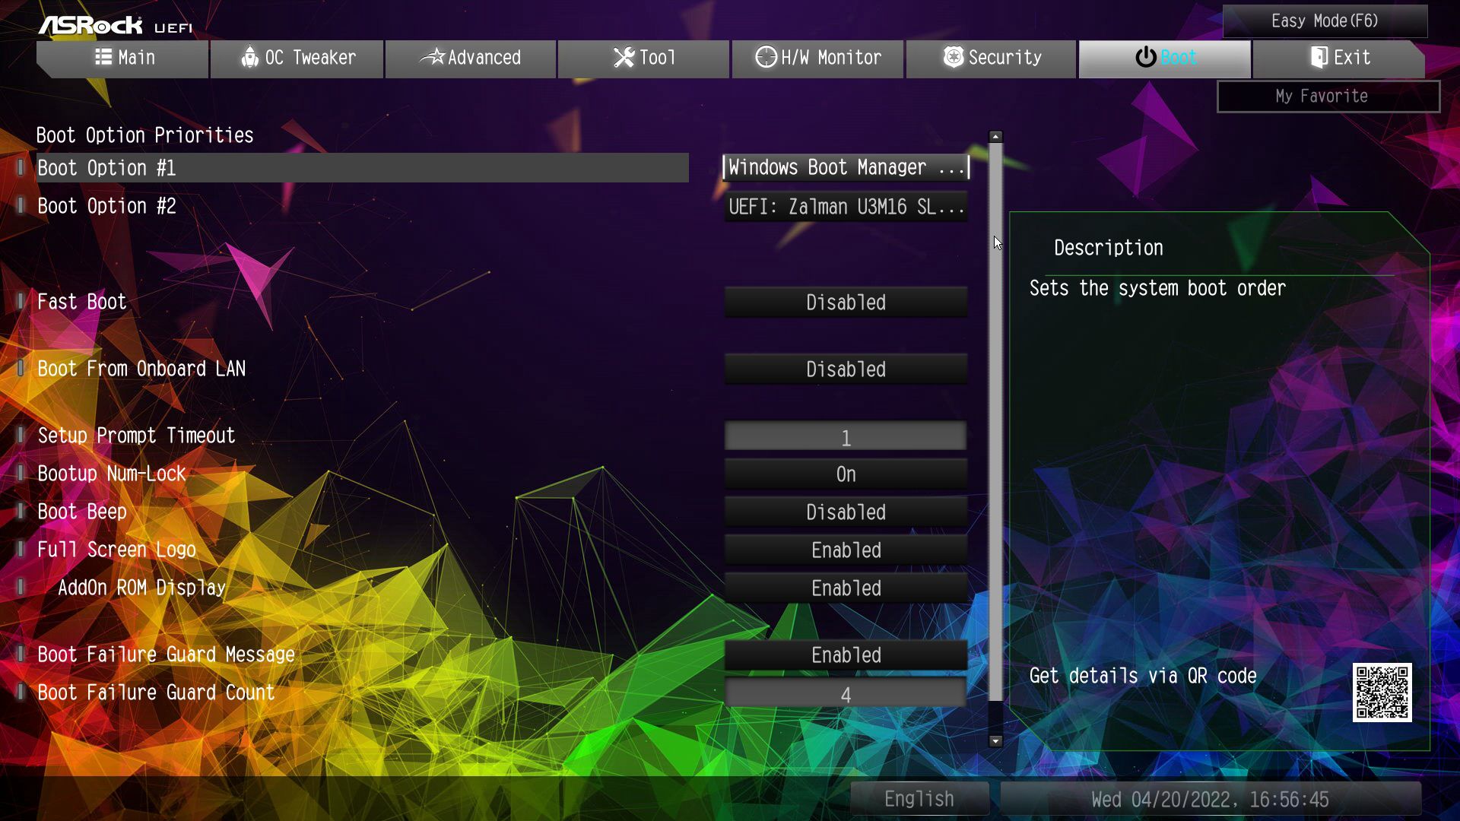
Task: Open Boot Option #2 UEFI Zalman dropdown
Action: pos(846,207)
